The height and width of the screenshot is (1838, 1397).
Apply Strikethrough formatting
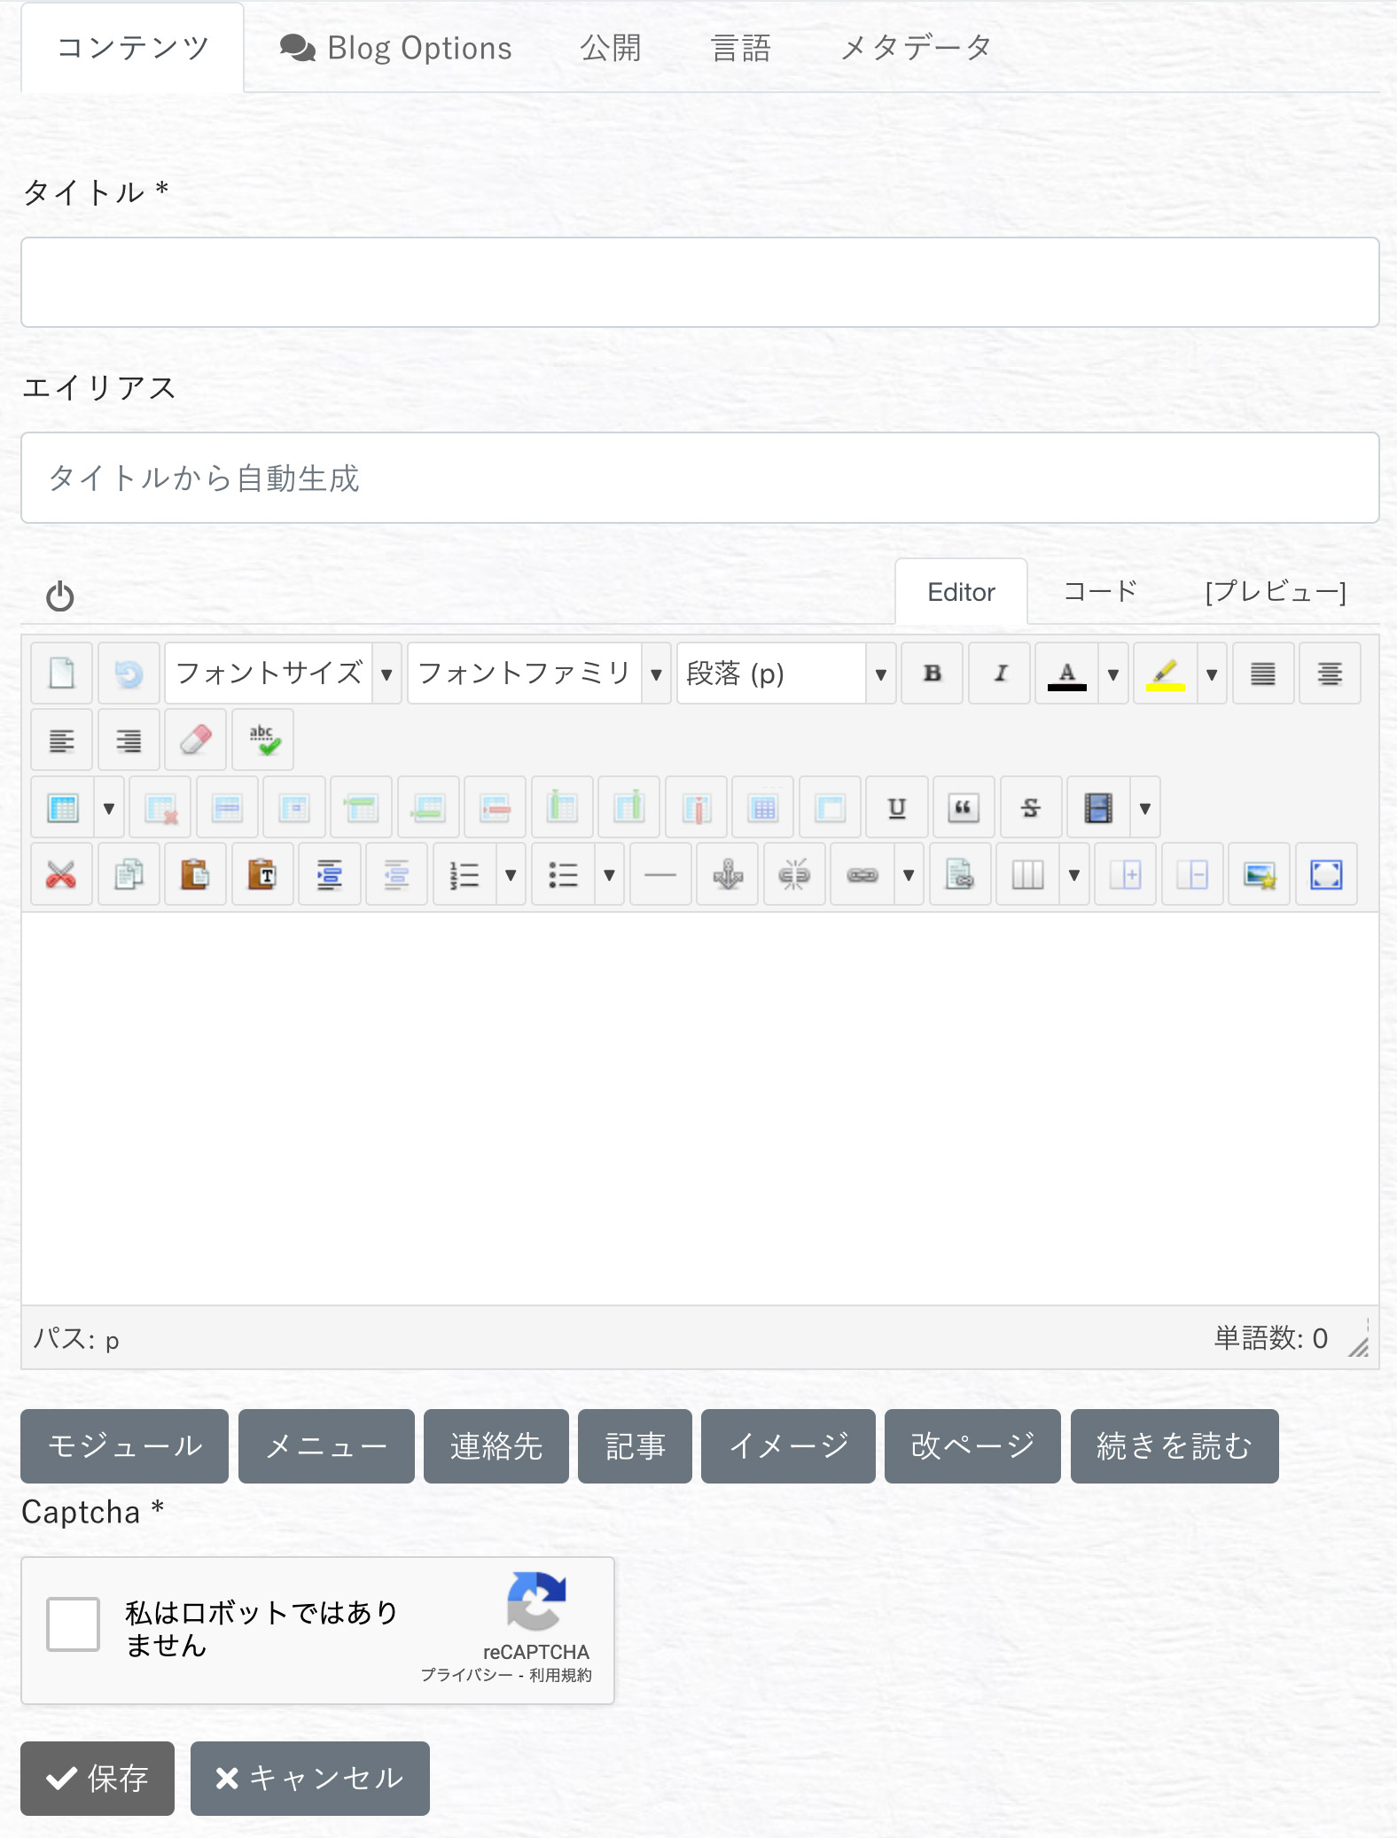pos(1031,808)
